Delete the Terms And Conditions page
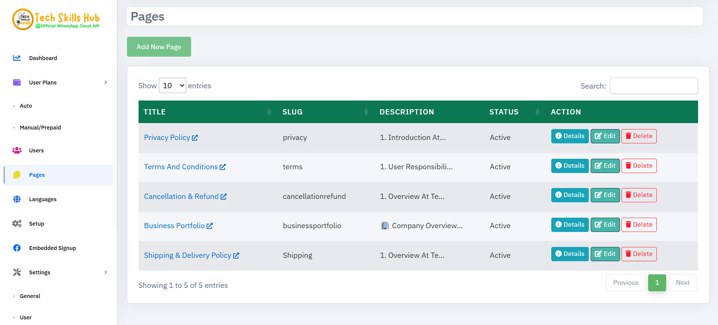The width and height of the screenshot is (718, 325). (x=639, y=166)
